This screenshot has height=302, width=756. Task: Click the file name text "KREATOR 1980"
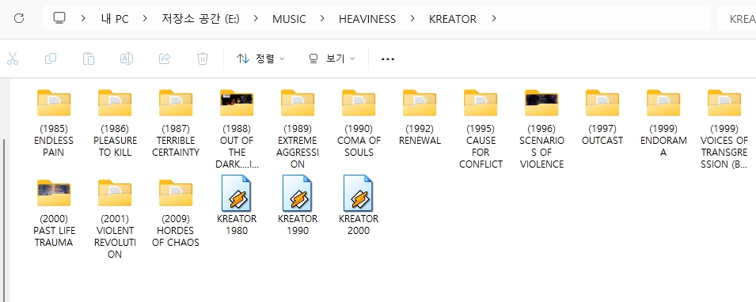pos(237,225)
